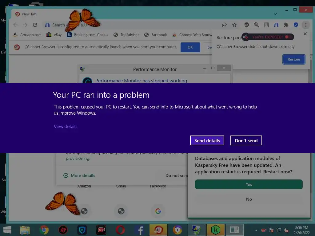The width and height of the screenshot is (315, 236).
Task: Open the View details link
Action: pos(66,127)
